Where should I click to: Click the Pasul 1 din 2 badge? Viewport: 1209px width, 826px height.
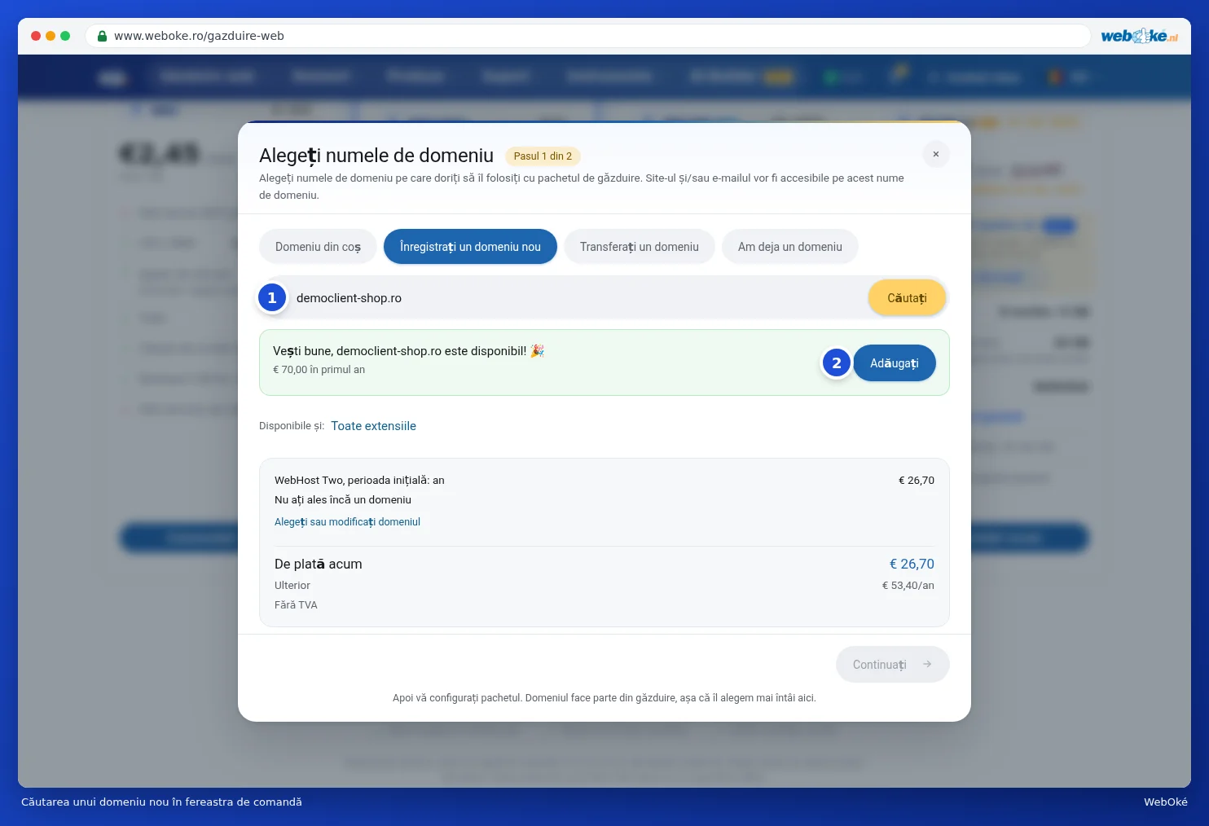[543, 156]
